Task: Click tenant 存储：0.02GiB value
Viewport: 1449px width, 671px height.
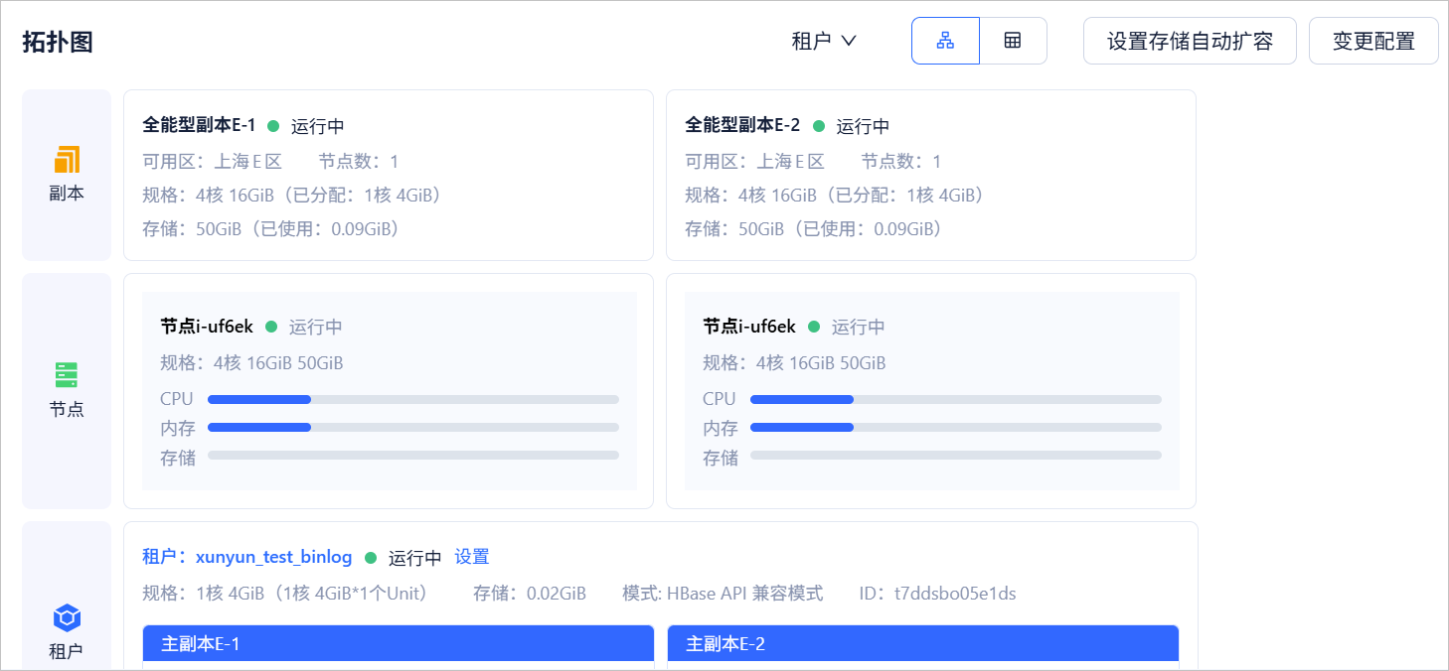Action: [x=530, y=594]
